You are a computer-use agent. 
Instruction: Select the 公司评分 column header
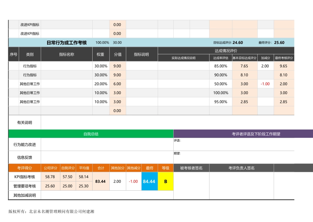click(x=50, y=168)
